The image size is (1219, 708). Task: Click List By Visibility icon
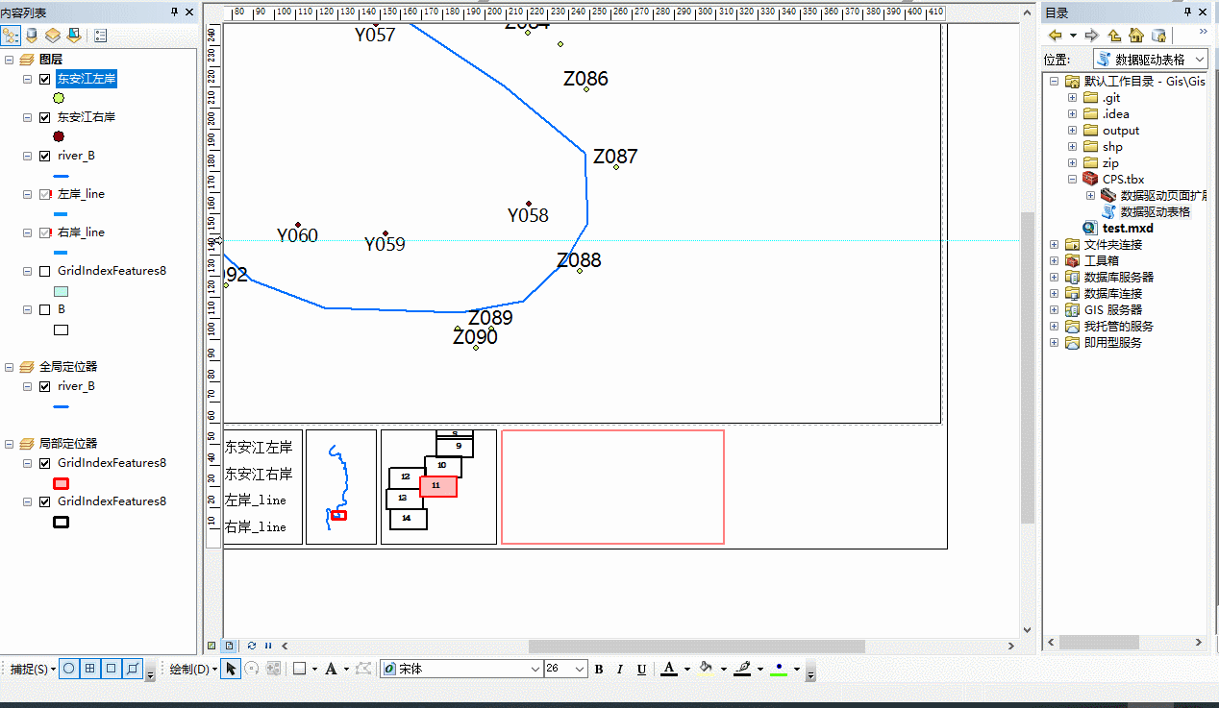pyautogui.click(x=52, y=36)
